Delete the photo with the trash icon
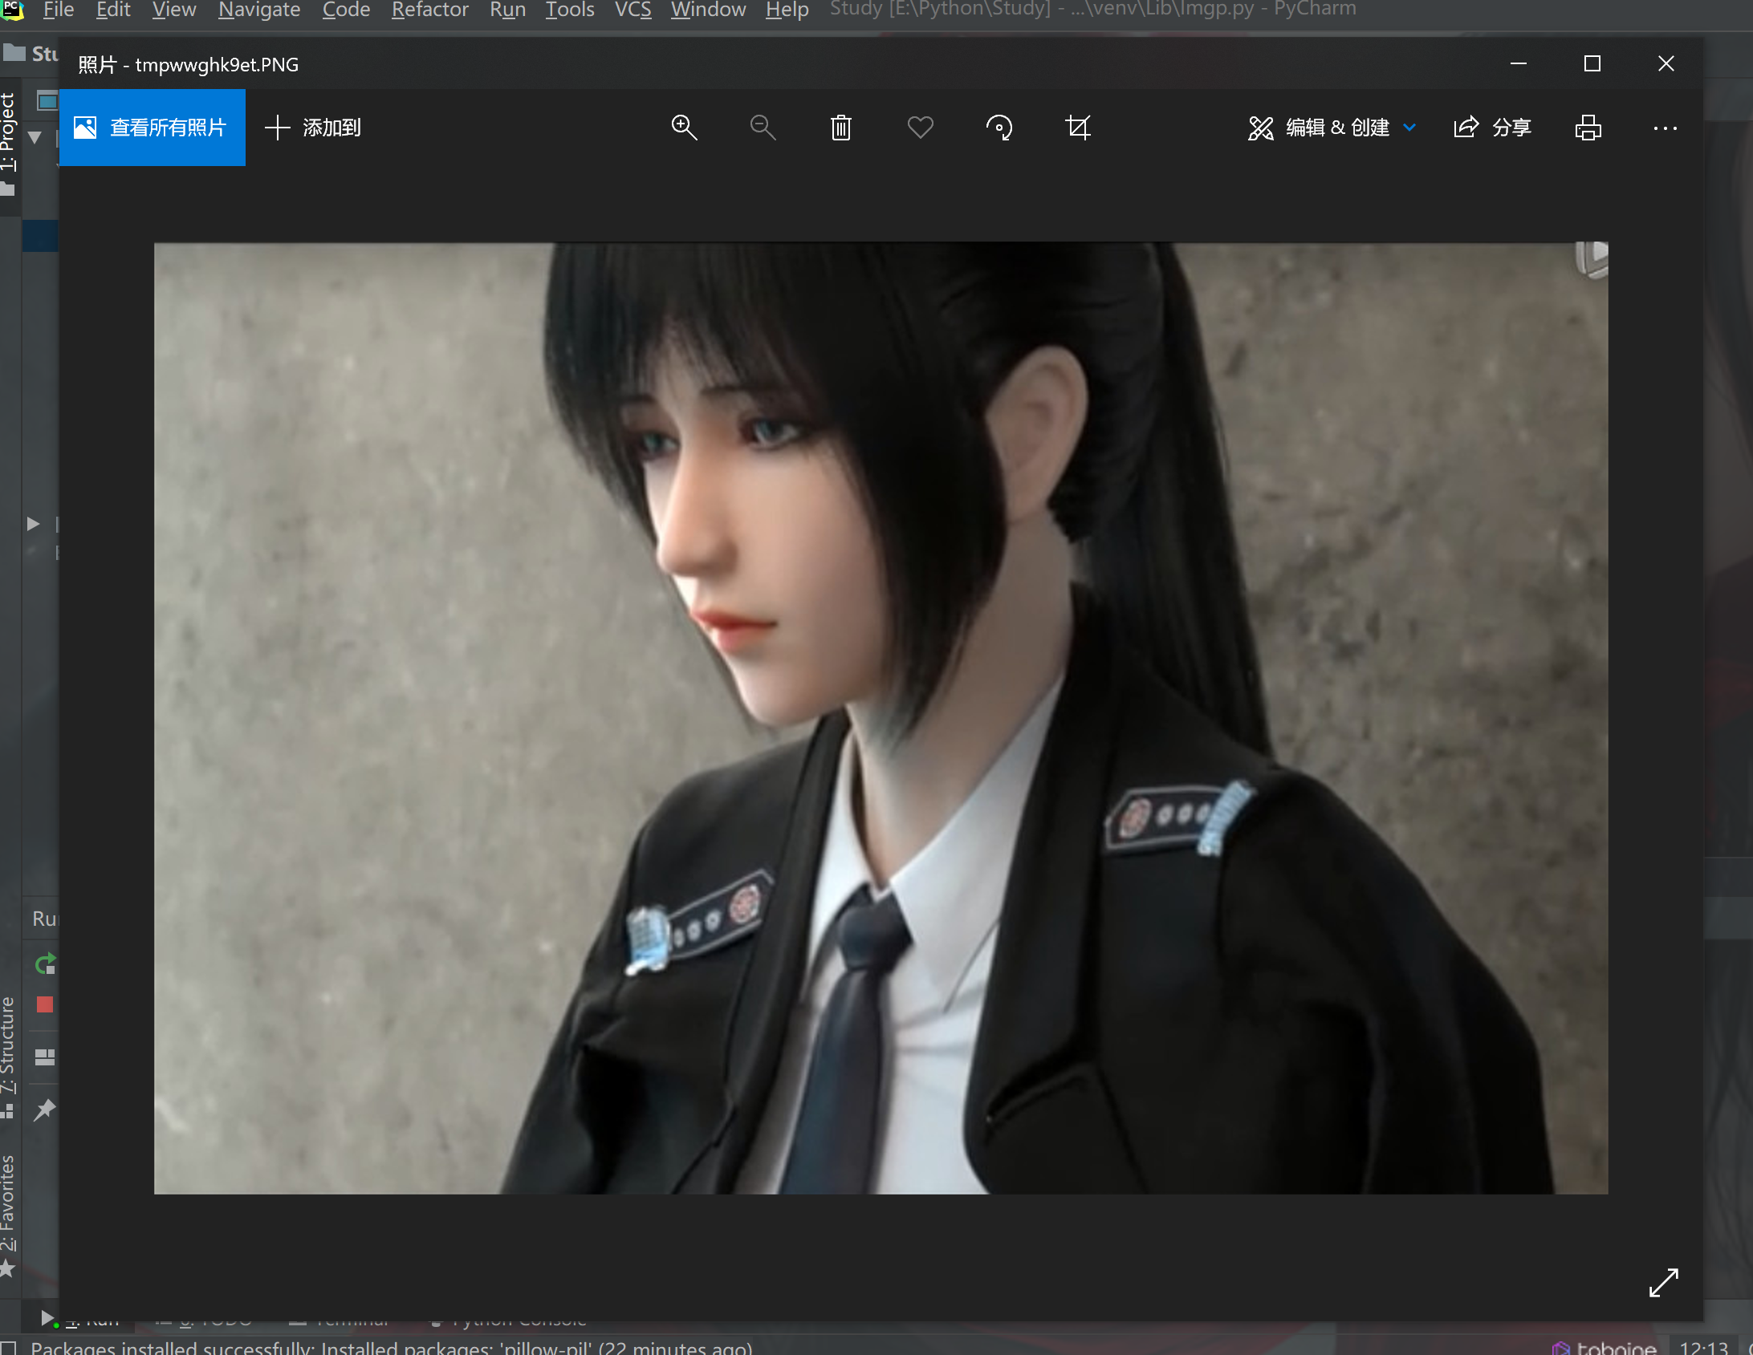The width and height of the screenshot is (1753, 1355). tap(841, 128)
